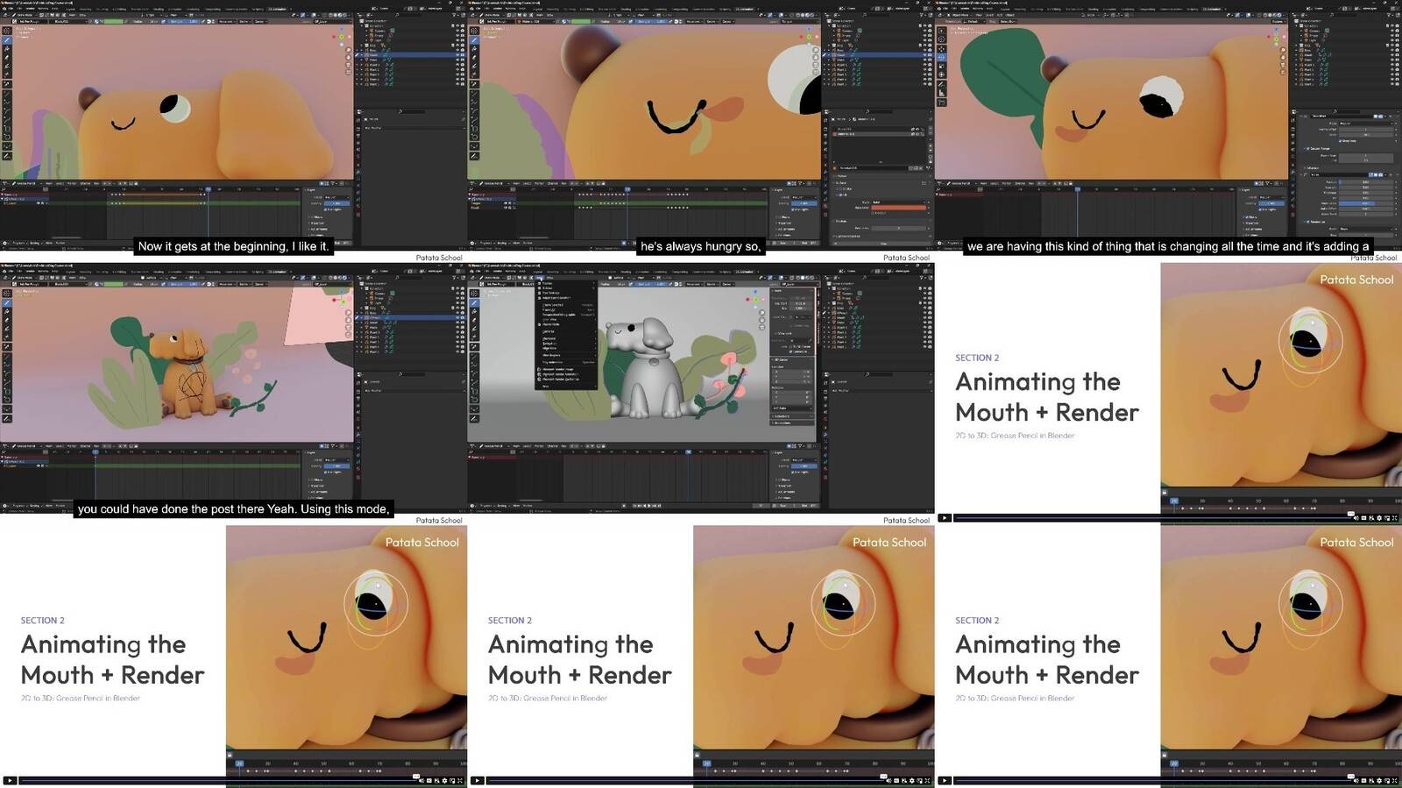Open Stroke dropdown in 'Now it gets' header
1402x788 pixels.
[244, 21]
